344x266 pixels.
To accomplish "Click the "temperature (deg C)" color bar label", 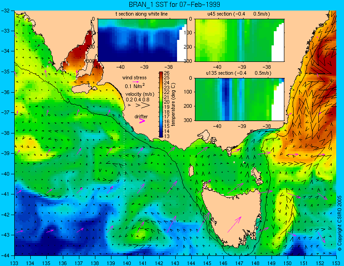I will tap(173, 105).
